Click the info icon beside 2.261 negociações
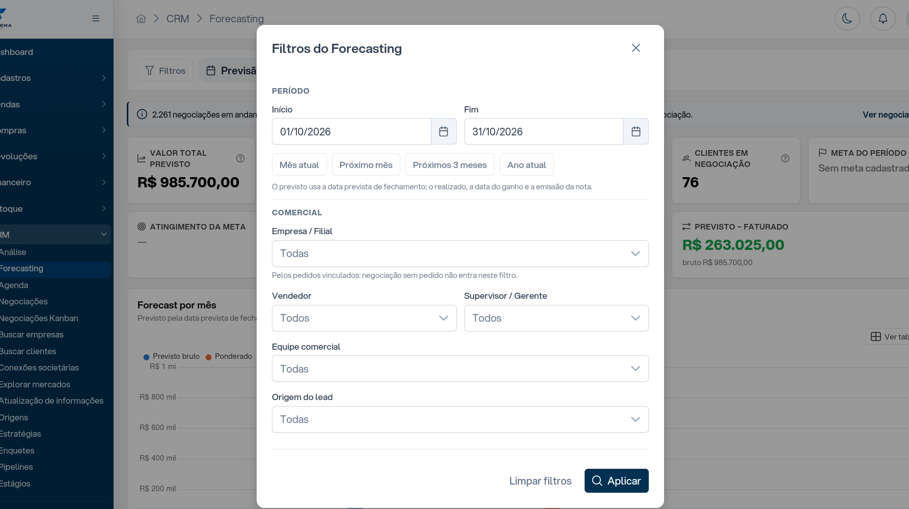909x509 pixels. tap(142, 115)
